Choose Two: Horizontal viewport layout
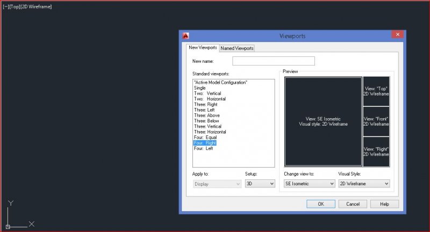Image resolution: width=430 pixels, height=232 pixels. [x=210, y=99]
